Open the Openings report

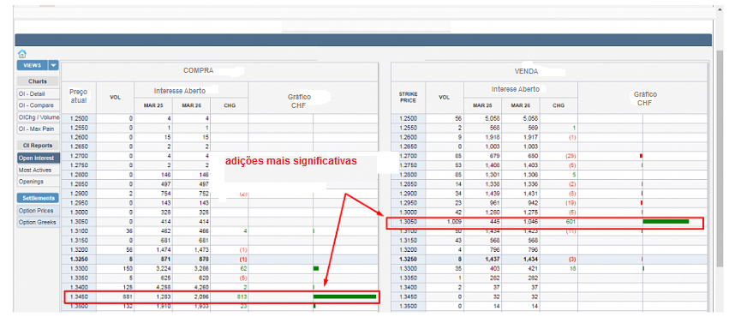(x=39, y=182)
